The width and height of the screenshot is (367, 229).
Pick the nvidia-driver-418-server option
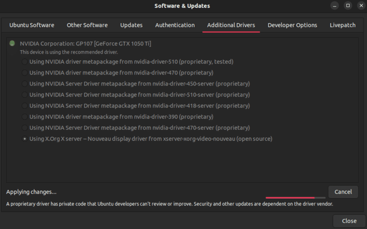(x=24, y=106)
